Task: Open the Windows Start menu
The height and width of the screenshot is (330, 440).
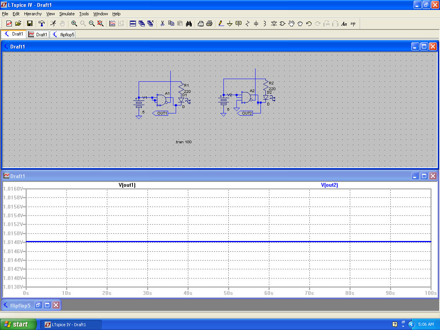Action: point(18,324)
